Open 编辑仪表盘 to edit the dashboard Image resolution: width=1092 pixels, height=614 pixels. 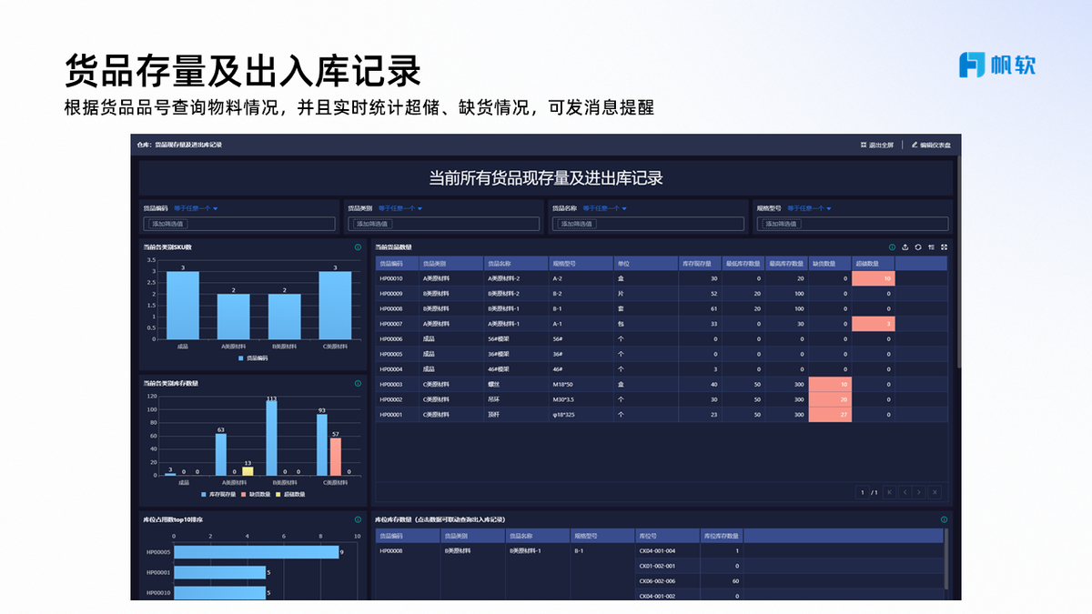click(x=932, y=145)
